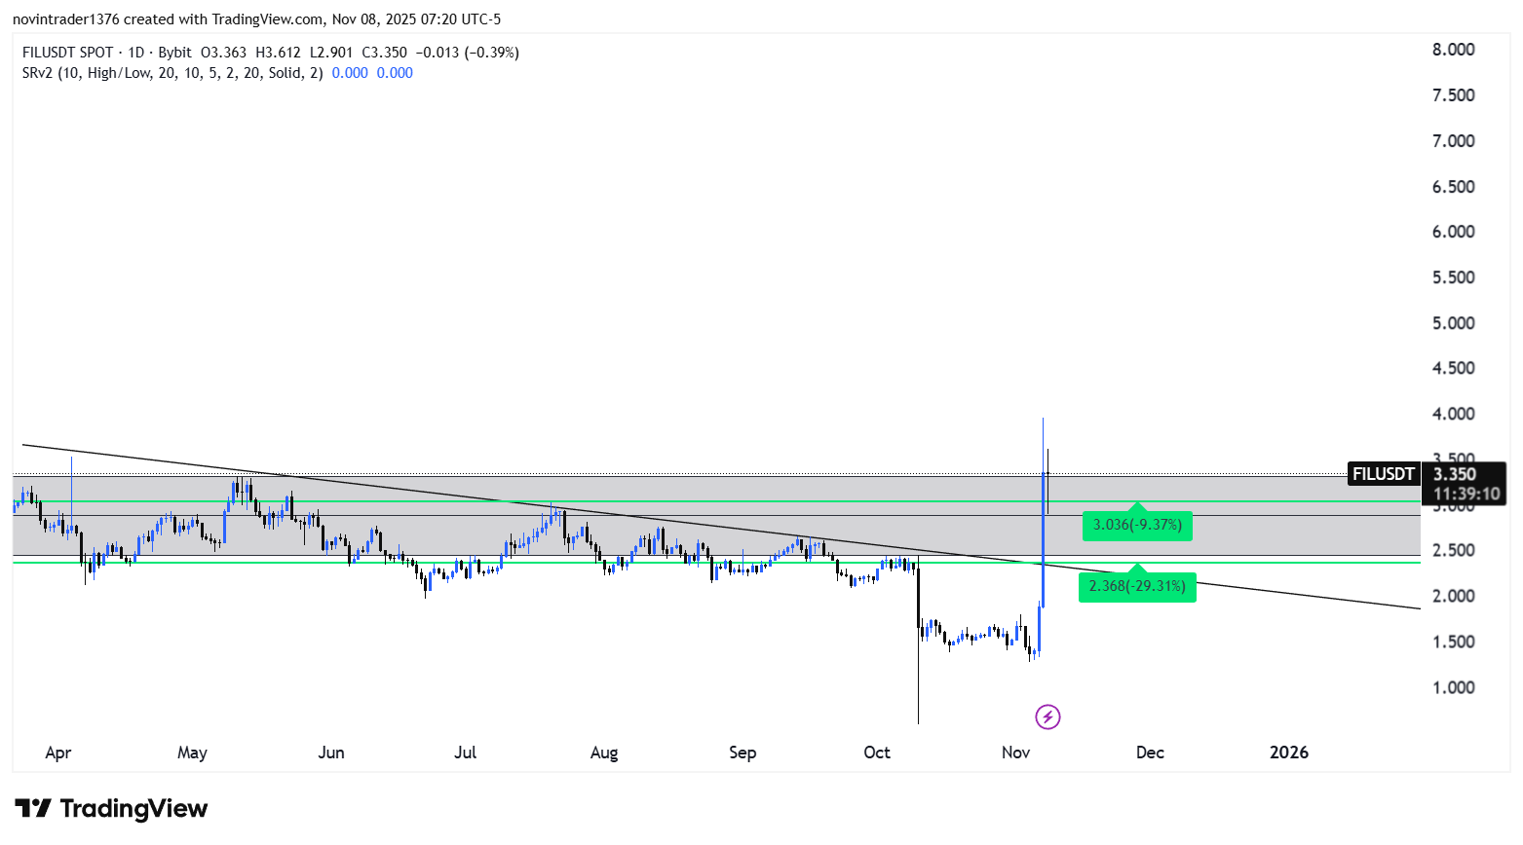
Task: Click the candle countdown 11:39:10
Action: [1466, 494]
